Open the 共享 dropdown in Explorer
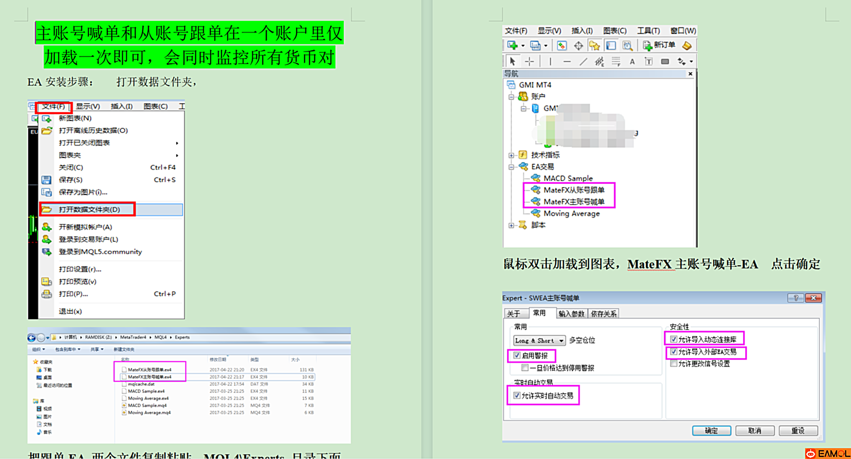 [97, 349]
